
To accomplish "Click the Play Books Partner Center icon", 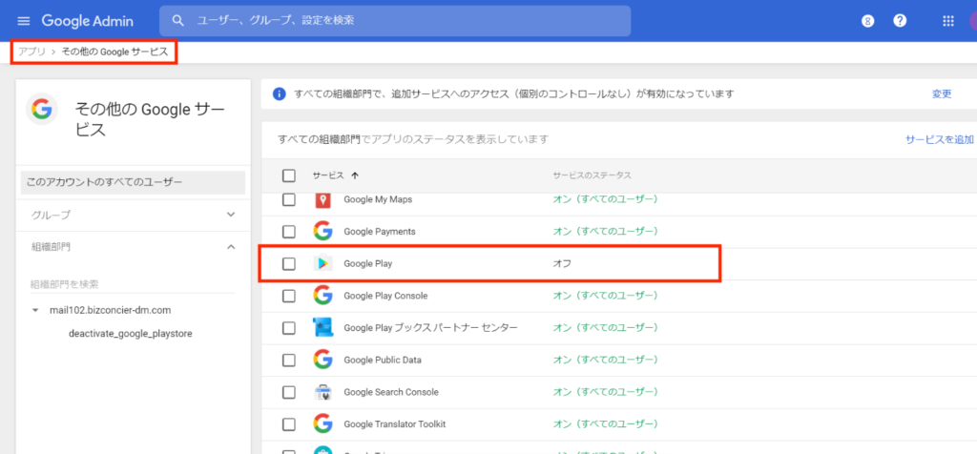I will pyautogui.click(x=322, y=328).
